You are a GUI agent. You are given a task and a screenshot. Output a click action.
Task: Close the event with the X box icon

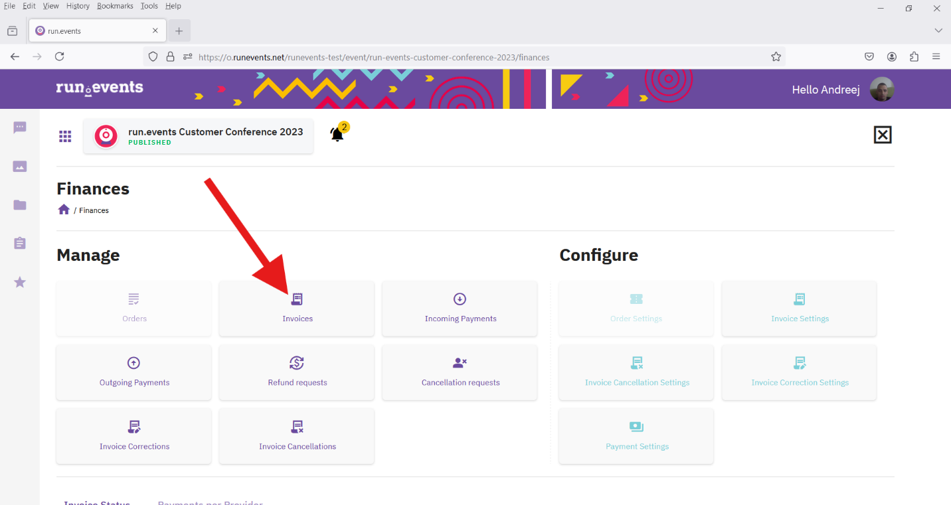pyautogui.click(x=883, y=135)
